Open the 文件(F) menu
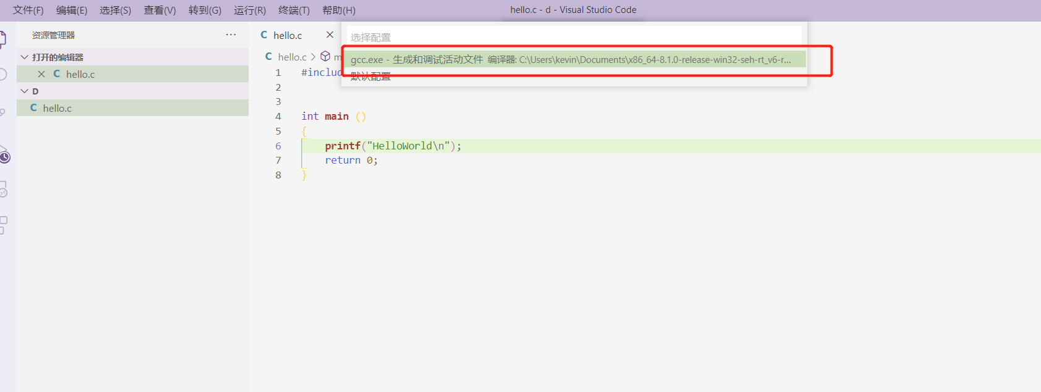 click(28, 10)
